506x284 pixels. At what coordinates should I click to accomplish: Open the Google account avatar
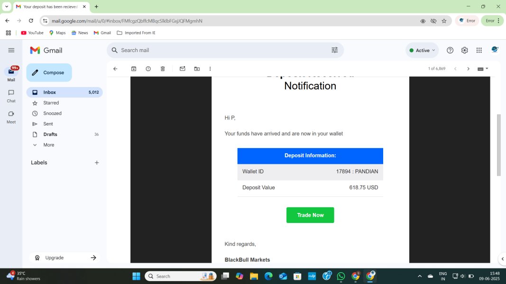point(495,50)
